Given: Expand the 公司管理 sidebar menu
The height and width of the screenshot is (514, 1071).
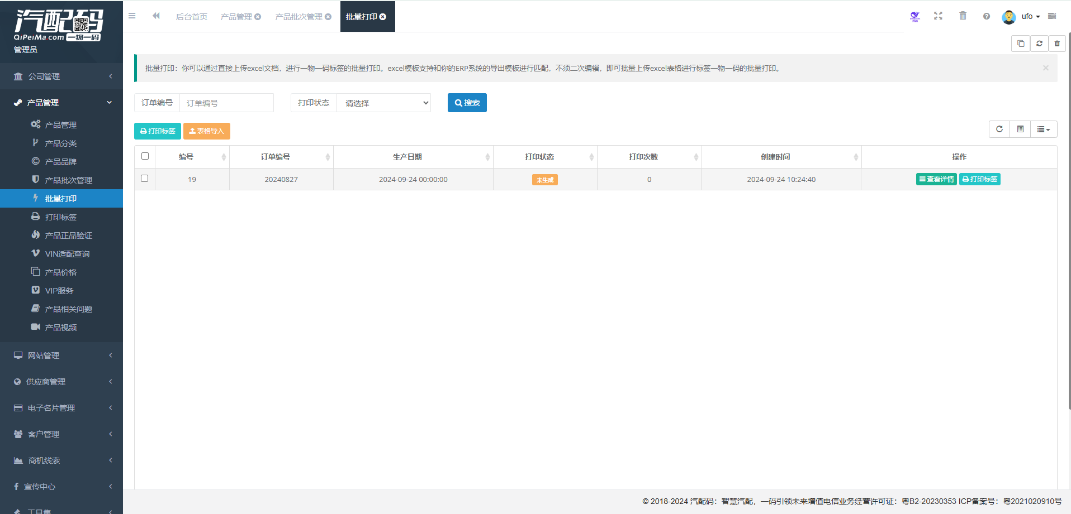Looking at the screenshot, I should click(61, 76).
